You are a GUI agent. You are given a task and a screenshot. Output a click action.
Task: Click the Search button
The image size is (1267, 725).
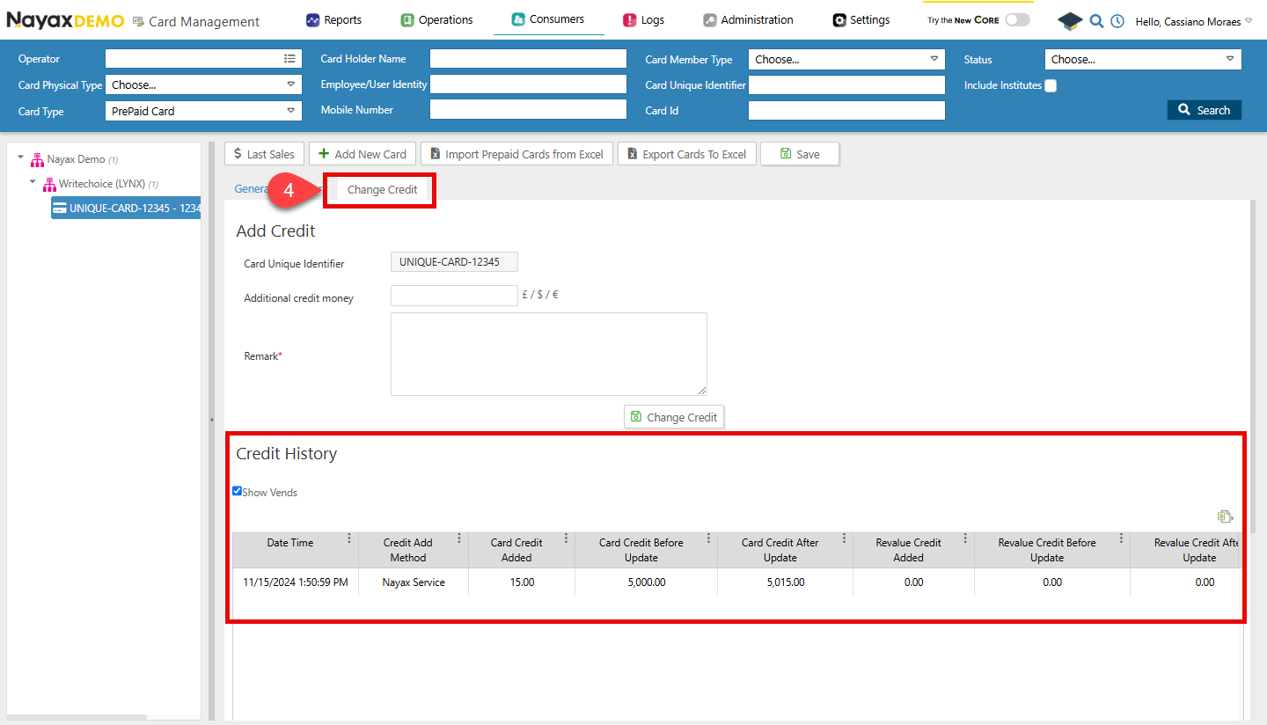[1205, 110]
